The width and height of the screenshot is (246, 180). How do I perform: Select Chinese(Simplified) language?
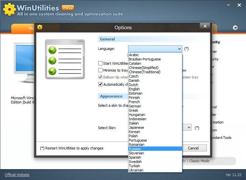coord(155,68)
